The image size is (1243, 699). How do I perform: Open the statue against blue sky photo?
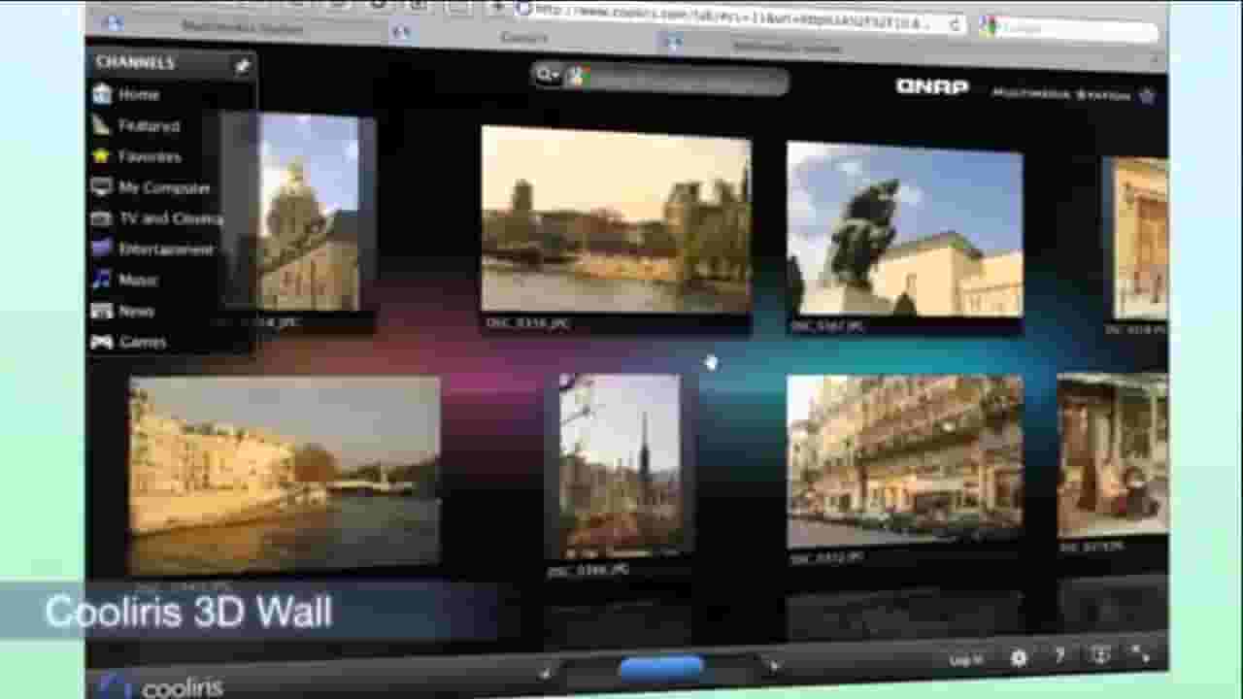pos(904,229)
